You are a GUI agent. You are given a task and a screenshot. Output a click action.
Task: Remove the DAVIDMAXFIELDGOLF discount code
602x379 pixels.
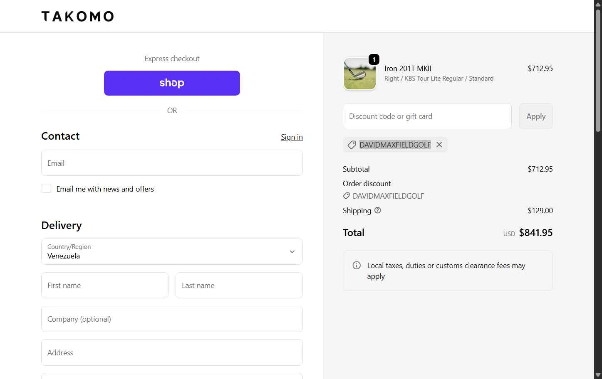pos(439,145)
